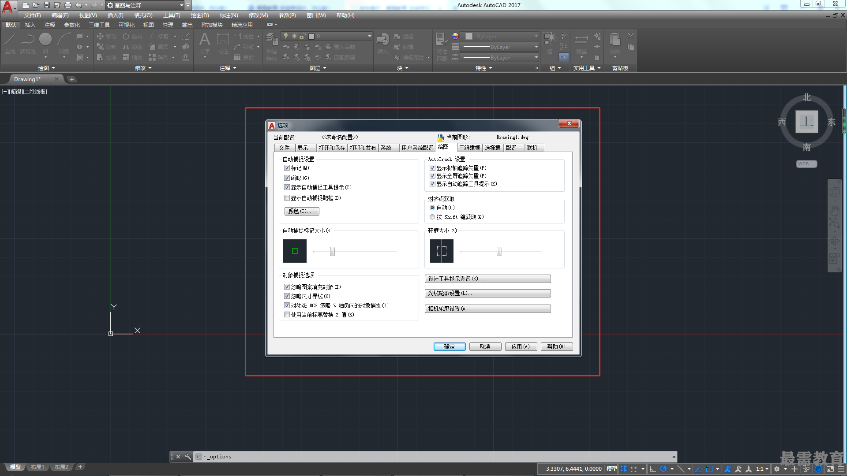Switch to the 打开和保存 tab

click(332, 148)
